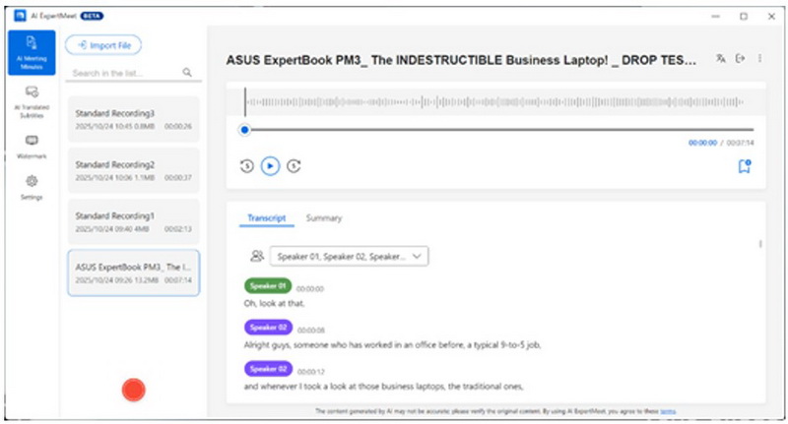Image resolution: width=788 pixels, height=424 pixels.
Task: Open AI Translated Subtitles in the sidebar
Action: coord(32,98)
